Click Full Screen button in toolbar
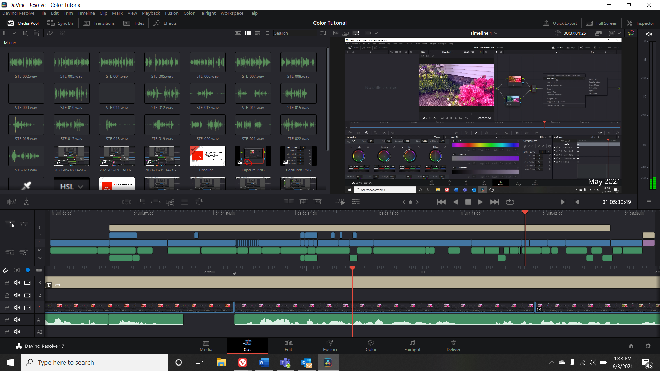Image resolution: width=660 pixels, height=371 pixels. [601, 23]
